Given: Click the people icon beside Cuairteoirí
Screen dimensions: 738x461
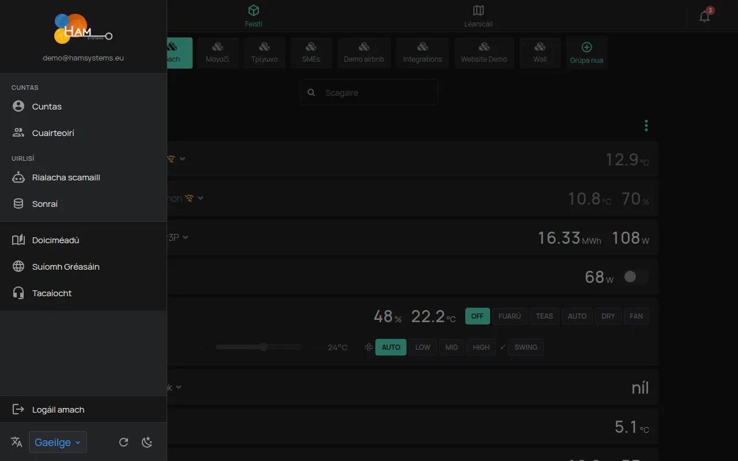Looking at the screenshot, I should 18,133.
